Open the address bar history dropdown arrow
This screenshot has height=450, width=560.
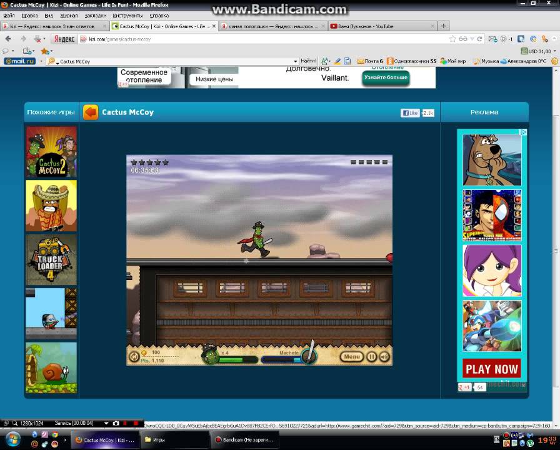point(472,39)
